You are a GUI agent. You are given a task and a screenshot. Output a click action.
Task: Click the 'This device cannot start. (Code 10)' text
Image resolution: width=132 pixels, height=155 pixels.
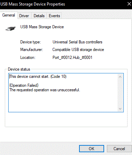(38, 76)
